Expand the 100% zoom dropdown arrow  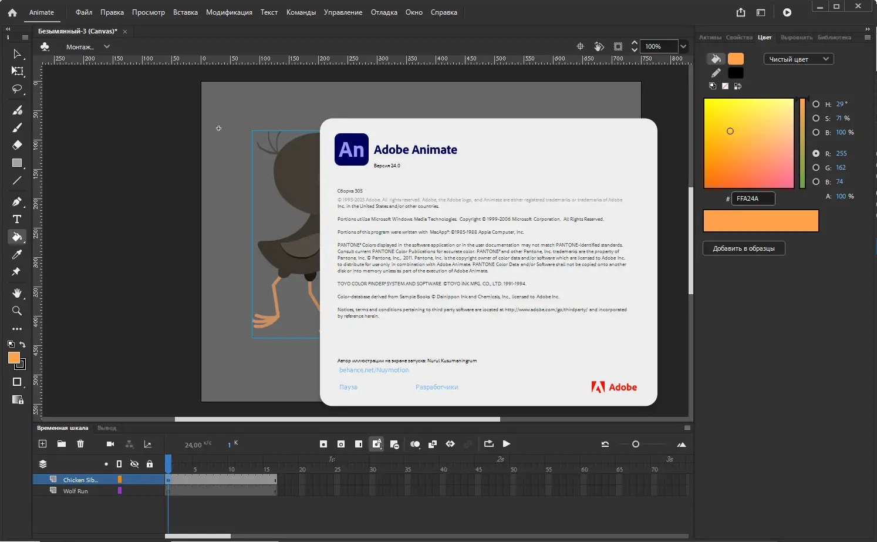683,46
